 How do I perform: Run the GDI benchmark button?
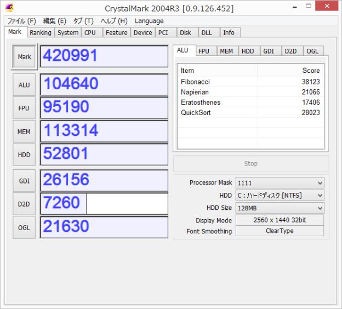click(24, 181)
